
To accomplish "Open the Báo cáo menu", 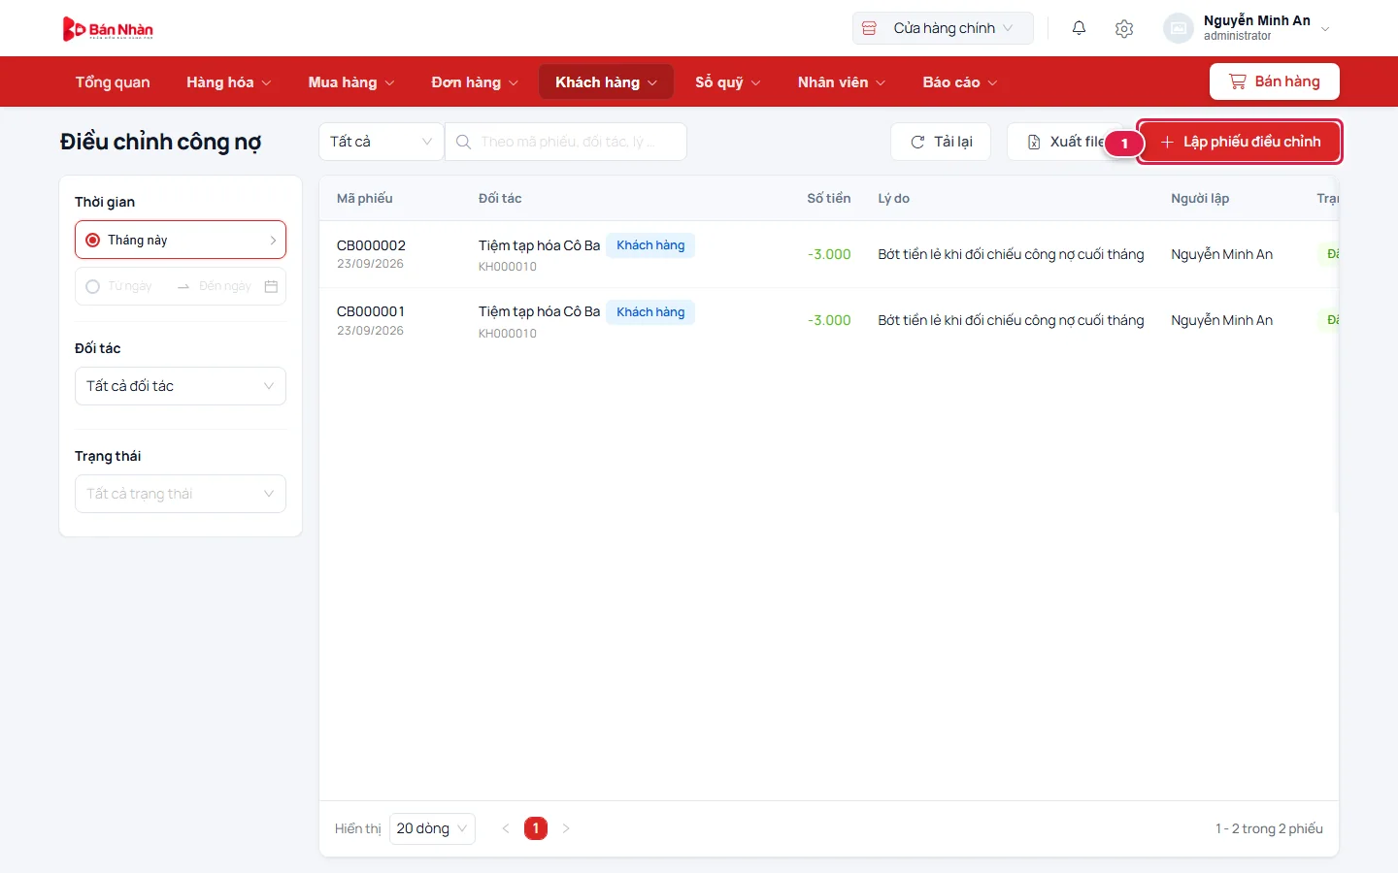I will pyautogui.click(x=960, y=82).
